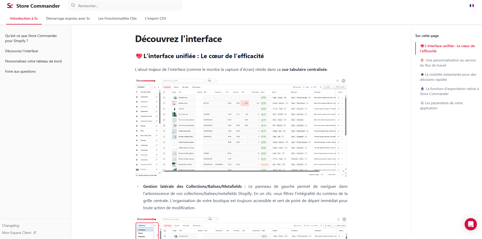Click the search magnifier icon
The width and height of the screenshot is (482, 239).
click(x=73, y=5)
